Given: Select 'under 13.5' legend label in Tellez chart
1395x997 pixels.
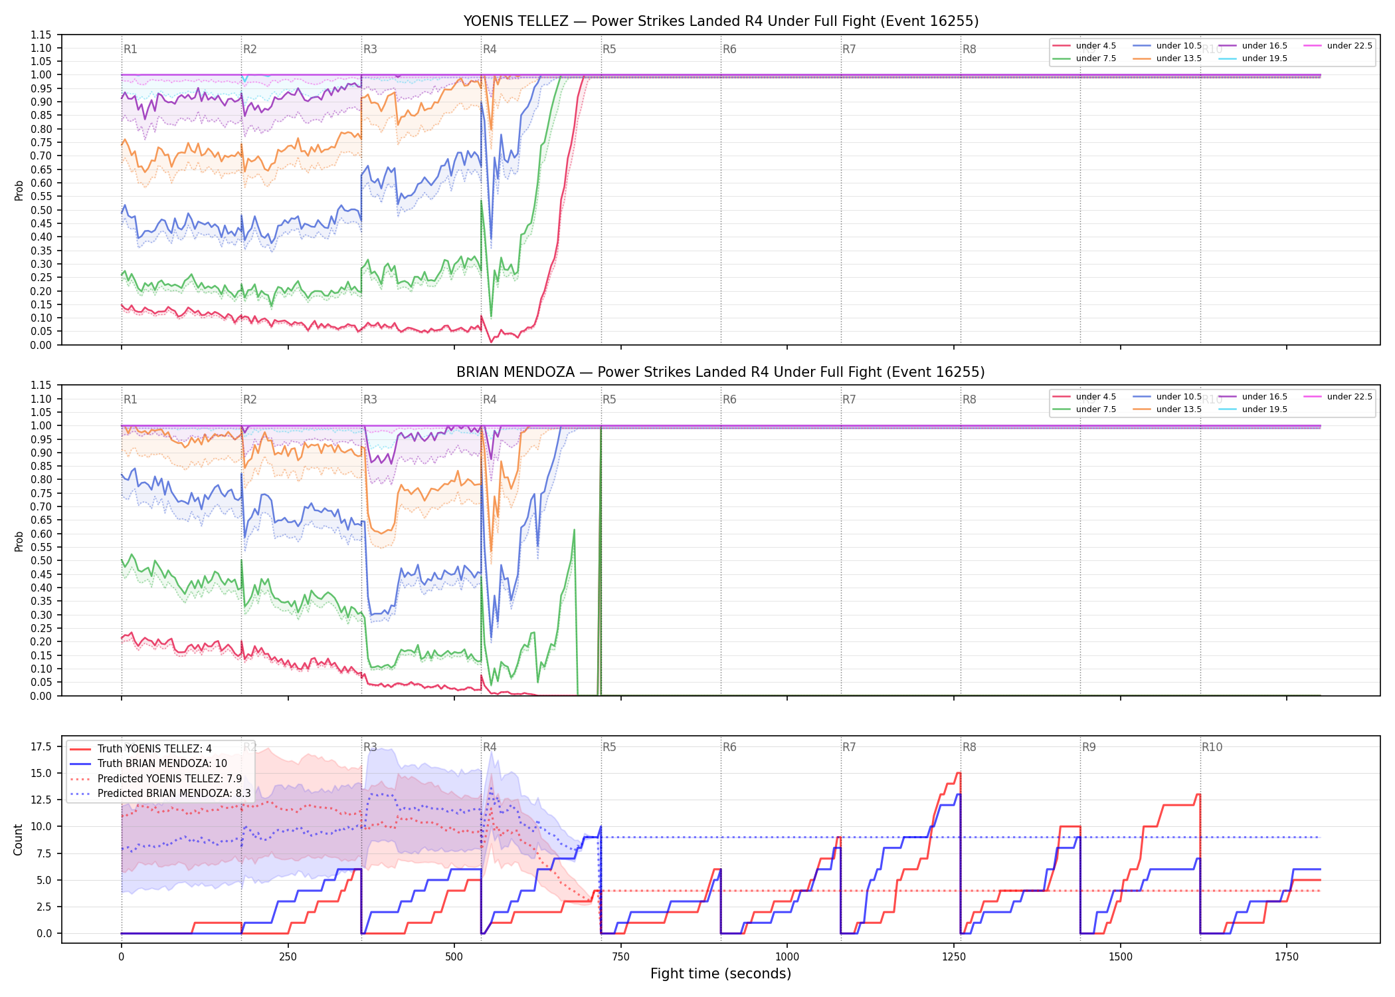Looking at the screenshot, I should (1179, 58).
